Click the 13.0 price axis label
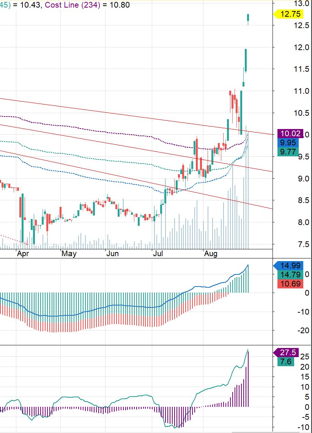 301,3
